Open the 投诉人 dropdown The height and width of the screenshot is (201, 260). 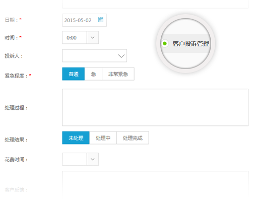click(95, 56)
